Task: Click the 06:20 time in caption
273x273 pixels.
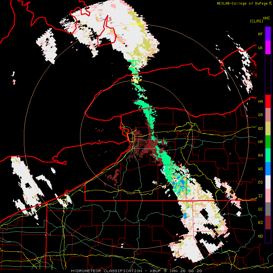Action: 196,271
